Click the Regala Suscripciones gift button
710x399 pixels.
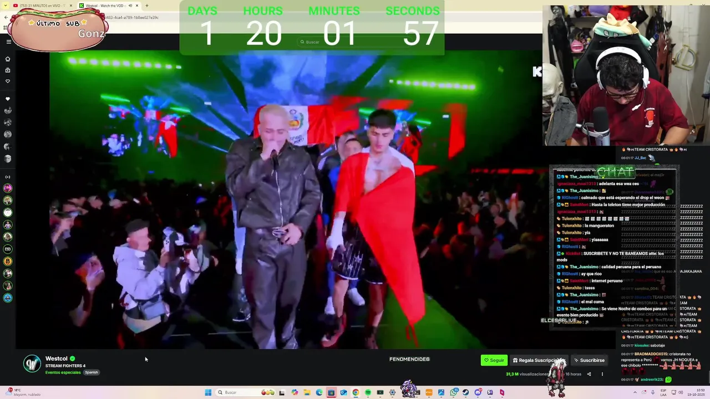tap(538, 360)
